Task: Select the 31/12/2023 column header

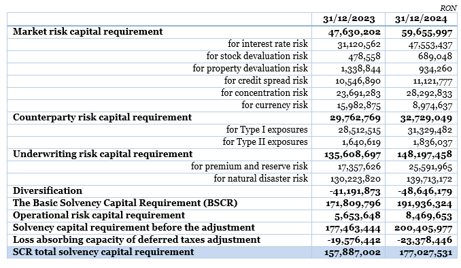Action: tap(349, 19)
